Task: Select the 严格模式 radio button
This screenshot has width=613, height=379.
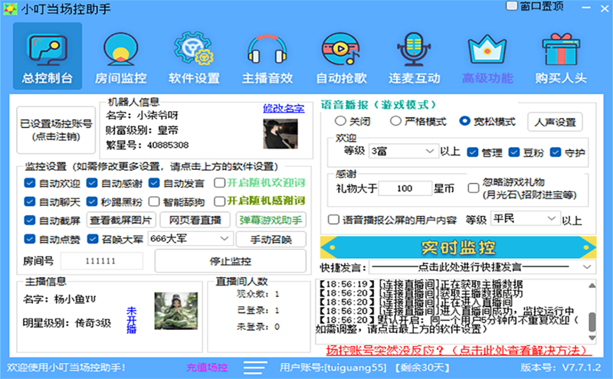Action: [x=395, y=121]
